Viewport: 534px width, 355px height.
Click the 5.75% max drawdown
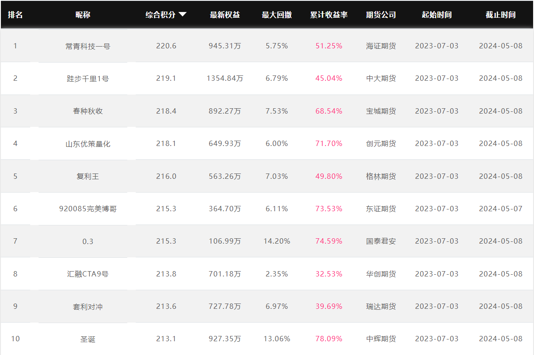pos(277,46)
